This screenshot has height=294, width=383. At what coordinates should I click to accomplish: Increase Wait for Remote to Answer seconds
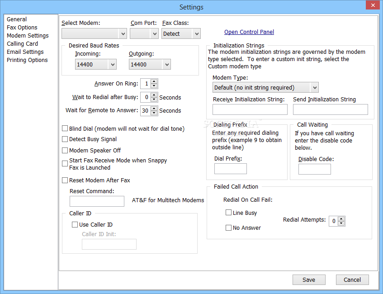tap(154, 109)
